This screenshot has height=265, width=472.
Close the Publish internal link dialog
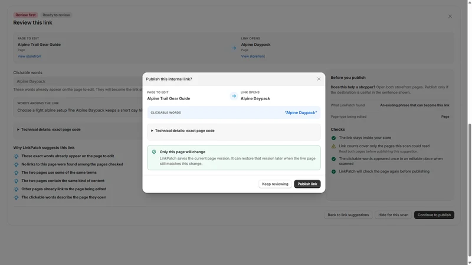tap(319, 79)
